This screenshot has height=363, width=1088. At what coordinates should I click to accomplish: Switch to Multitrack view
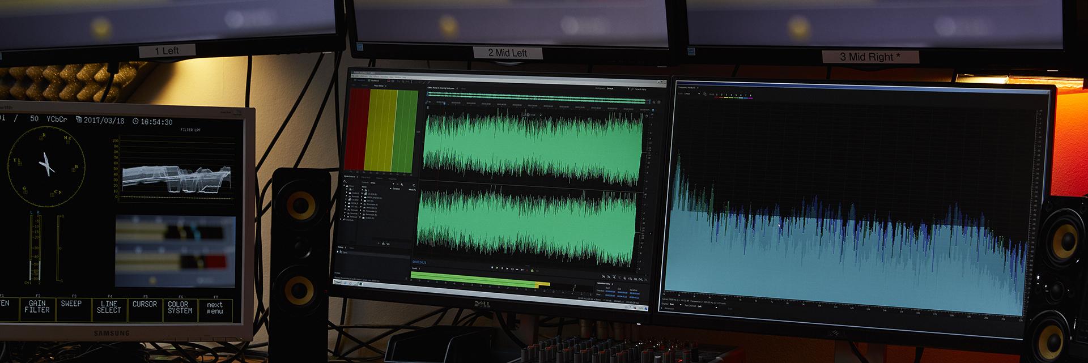tap(373, 80)
